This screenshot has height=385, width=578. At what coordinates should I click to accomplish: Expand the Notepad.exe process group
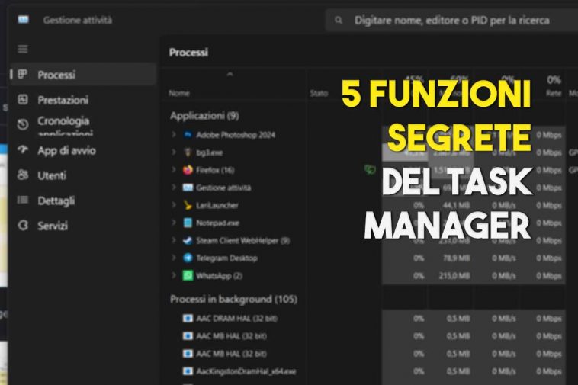(x=174, y=223)
